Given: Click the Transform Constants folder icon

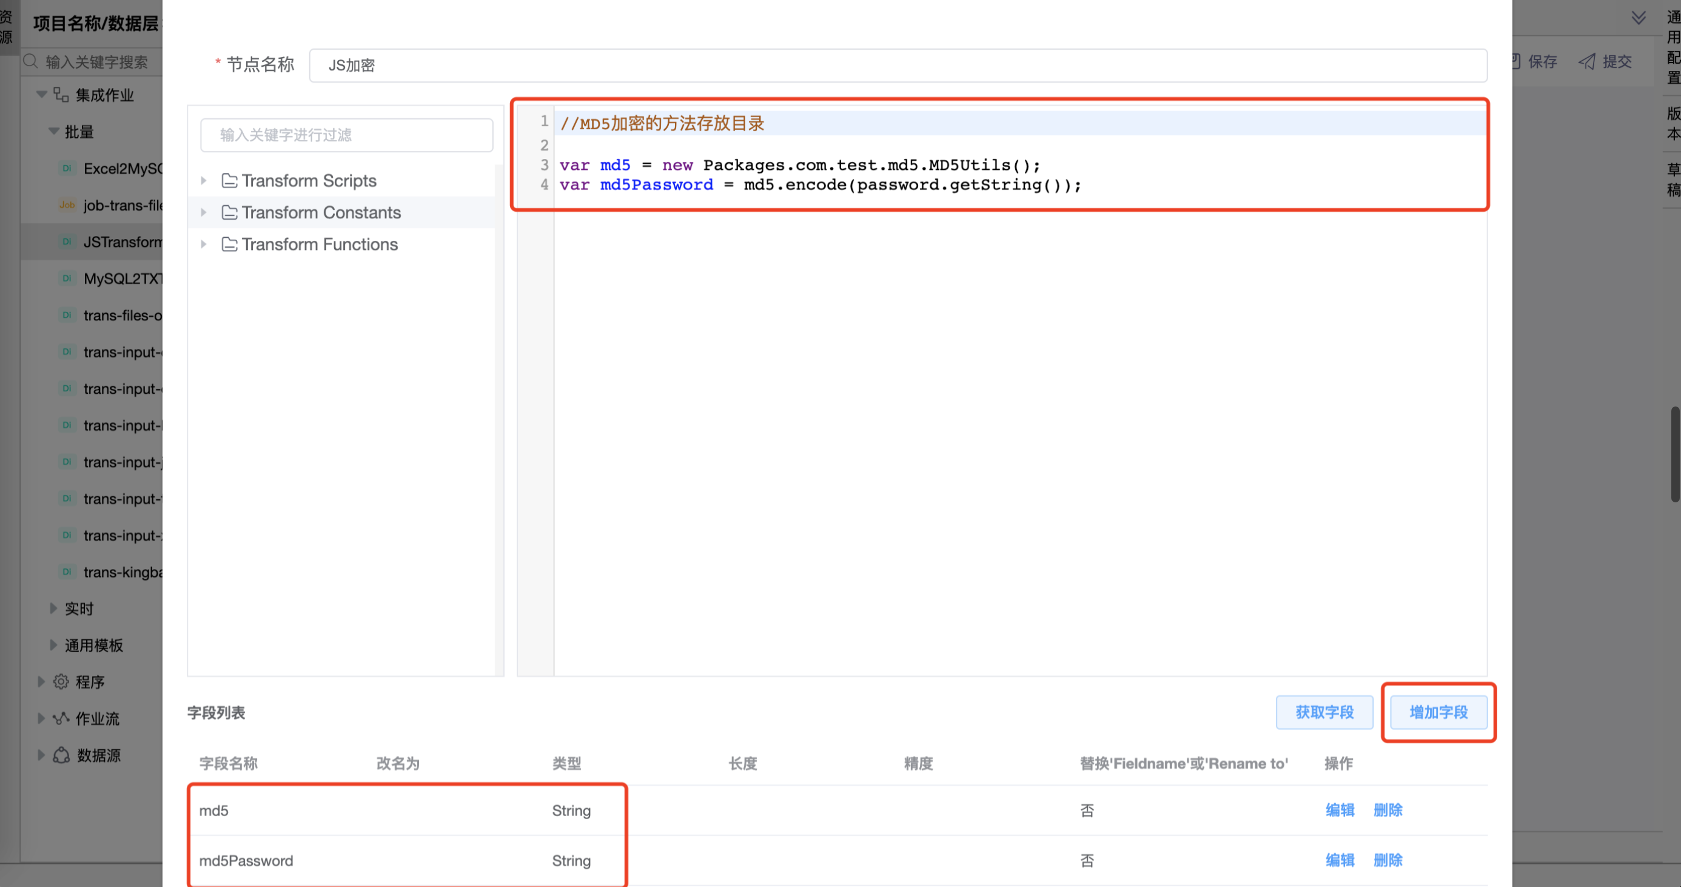Looking at the screenshot, I should point(229,213).
